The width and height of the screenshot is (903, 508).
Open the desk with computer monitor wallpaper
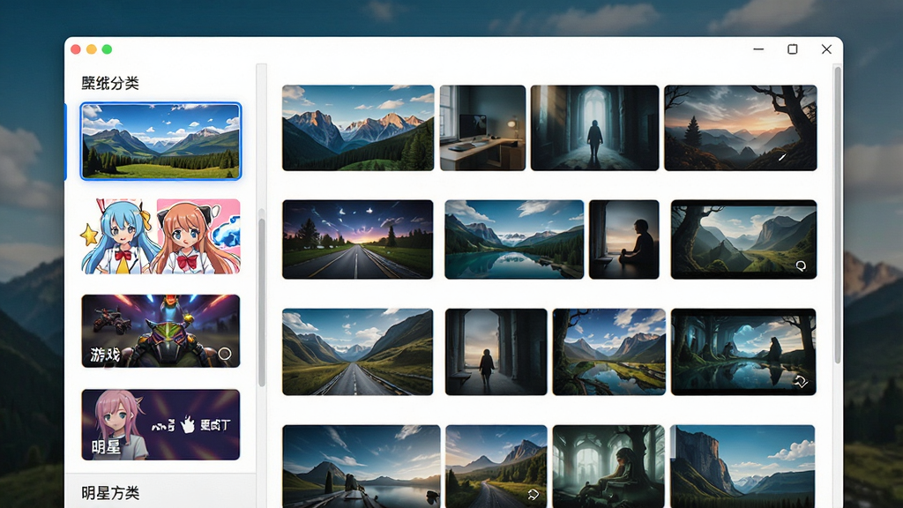(482, 128)
